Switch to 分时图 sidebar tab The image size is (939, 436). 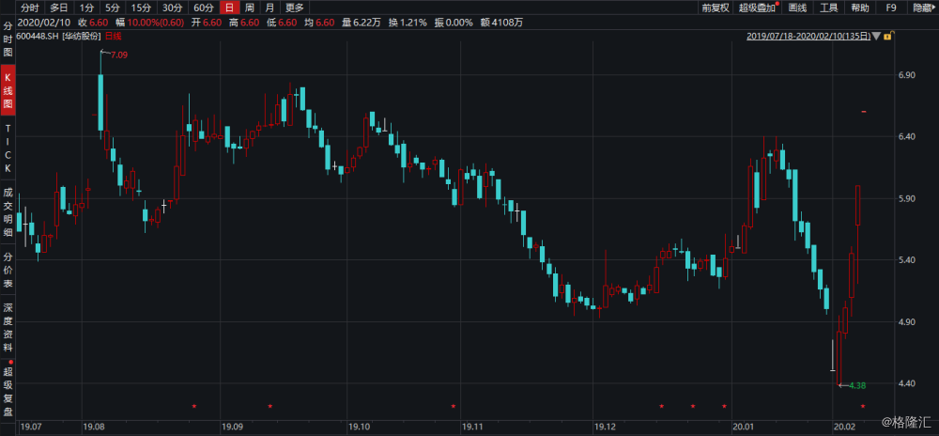point(8,41)
